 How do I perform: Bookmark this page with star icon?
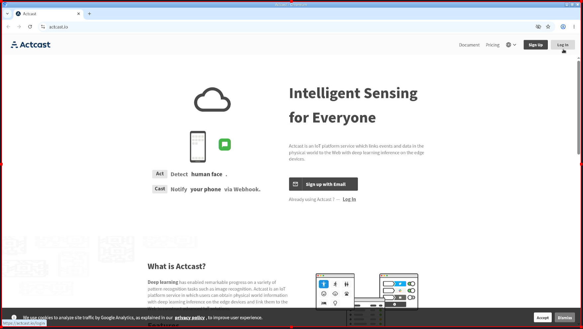548,27
